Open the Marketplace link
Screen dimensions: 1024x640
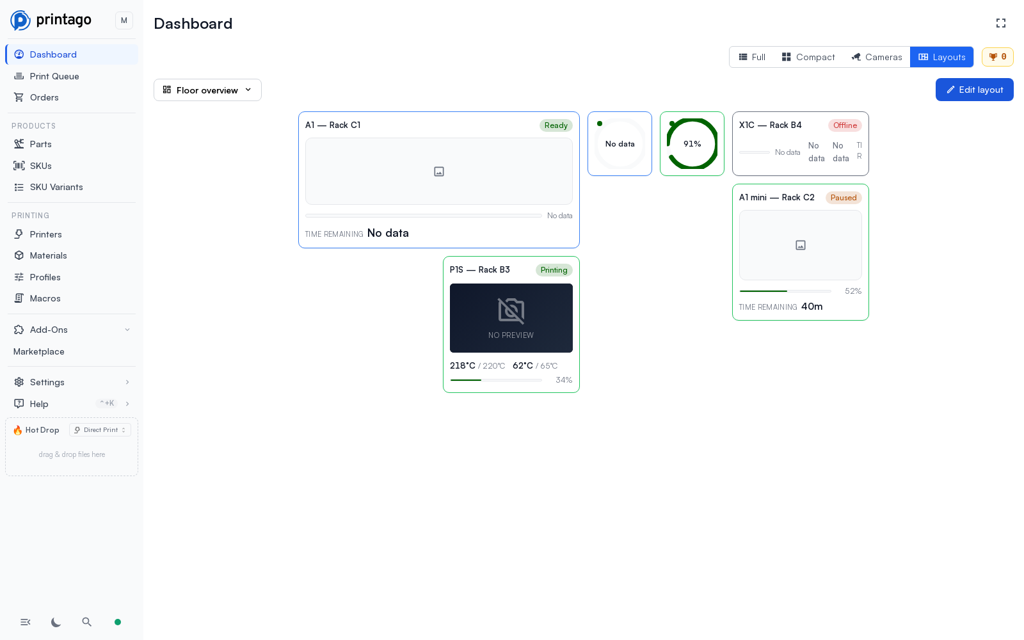[x=39, y=351]
